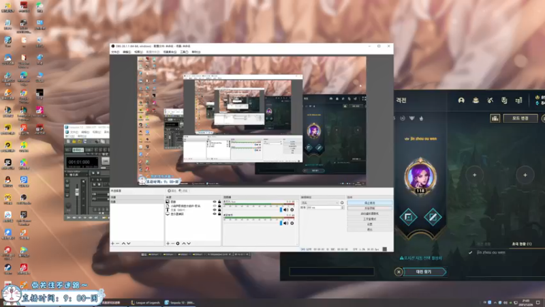Adjust the mic/Aux volume slider handle
Image resolution: width=545 pixels, height=307 pixels.
coord(281,210)
